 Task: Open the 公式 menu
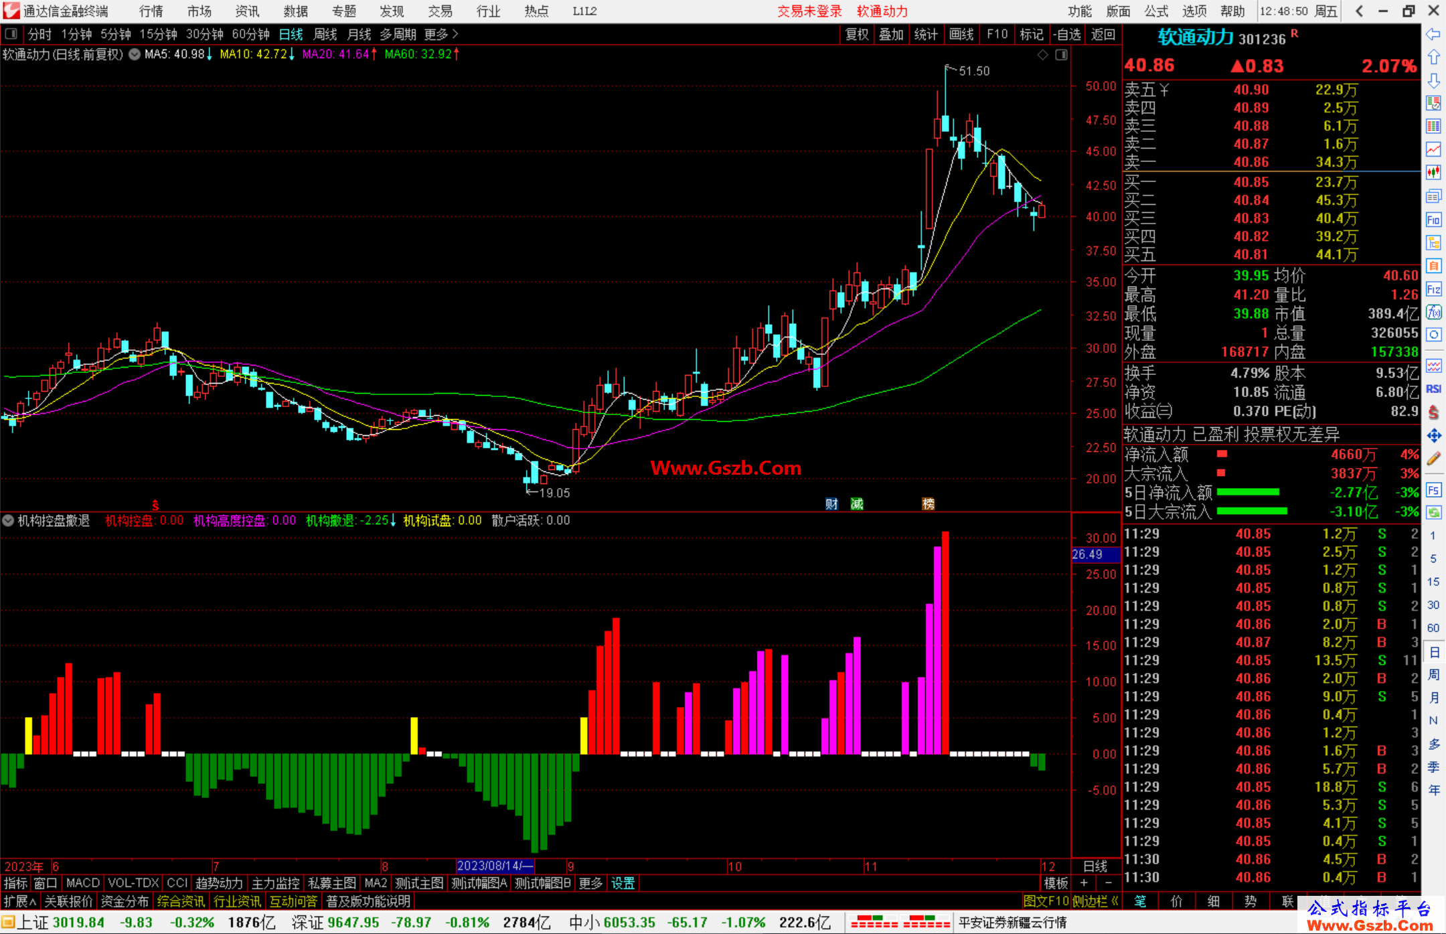pos(1156,11)
